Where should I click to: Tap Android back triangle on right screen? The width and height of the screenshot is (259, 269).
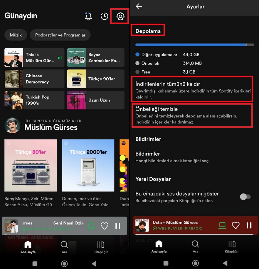point(225,263)
